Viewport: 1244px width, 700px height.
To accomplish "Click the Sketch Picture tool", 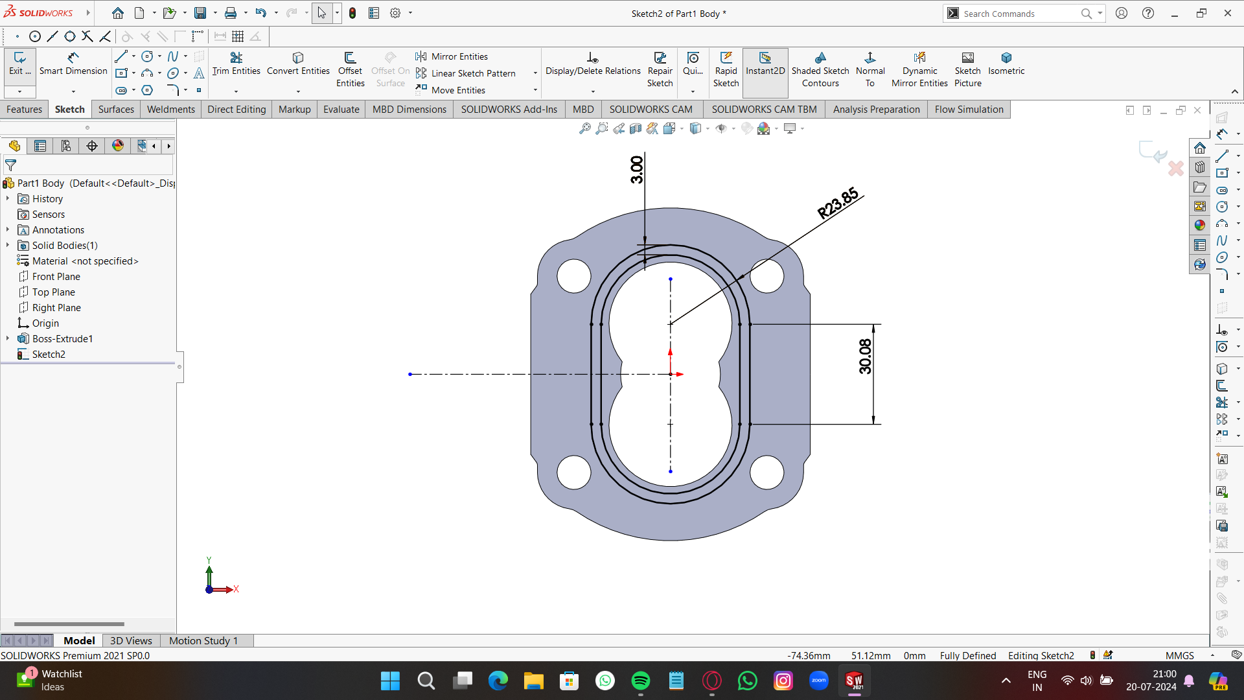I will (968, 69).
